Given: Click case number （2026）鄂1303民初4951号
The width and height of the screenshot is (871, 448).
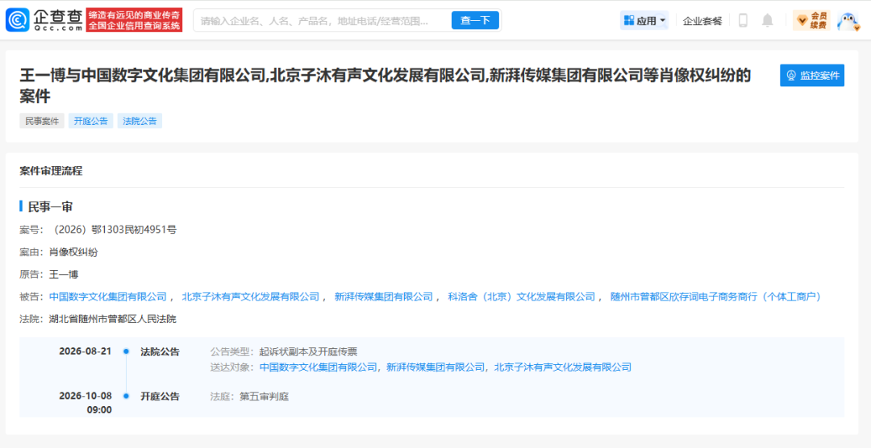Looking at the screenshot, I should click(113, 230).
